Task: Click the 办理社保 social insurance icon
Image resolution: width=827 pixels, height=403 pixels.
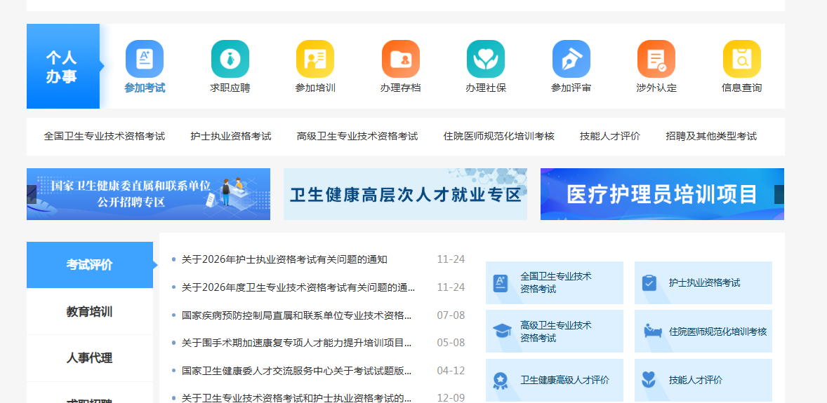Action: click(486, 59)
